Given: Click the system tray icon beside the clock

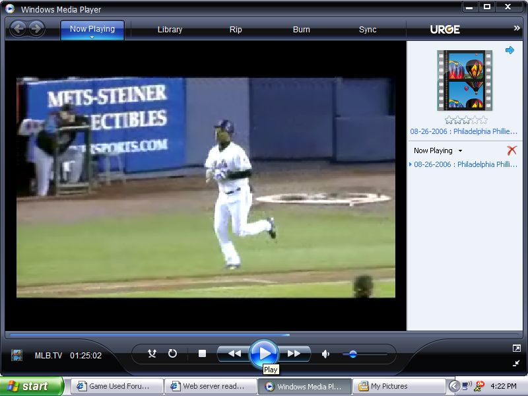Looking at the screenshot, I should pos(479,385).
